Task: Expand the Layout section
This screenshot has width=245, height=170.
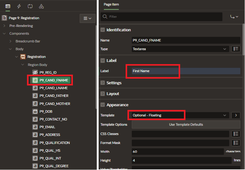Action: (103, 94)
